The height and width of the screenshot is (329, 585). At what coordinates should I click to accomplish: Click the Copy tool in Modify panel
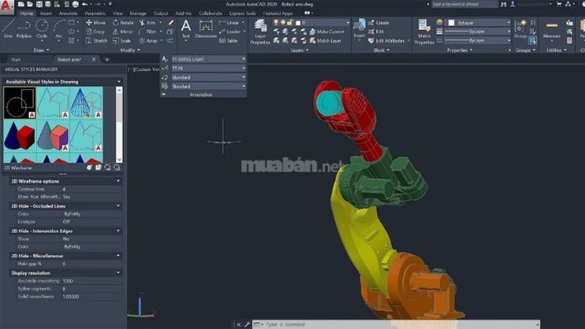pyautogui.click(x=95, y=32)
